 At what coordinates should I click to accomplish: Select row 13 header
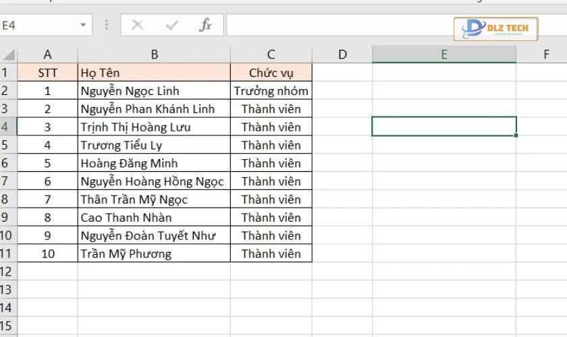[x=8, y=289]
